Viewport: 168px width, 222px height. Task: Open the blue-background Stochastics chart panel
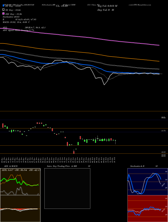coord(148,182)
